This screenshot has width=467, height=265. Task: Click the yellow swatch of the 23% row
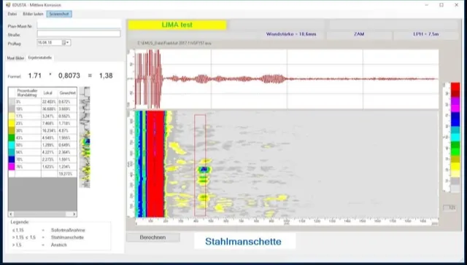click(x=12, y=123)
